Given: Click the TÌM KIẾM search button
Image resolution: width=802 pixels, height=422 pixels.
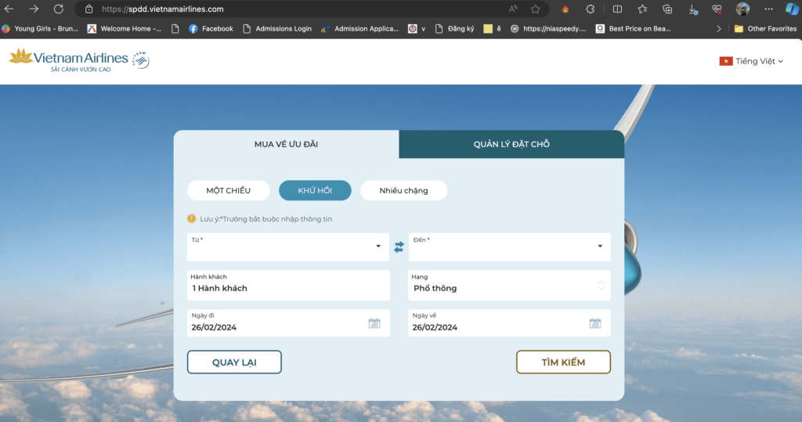Looking at the screenshot, I should click(563, 362).
